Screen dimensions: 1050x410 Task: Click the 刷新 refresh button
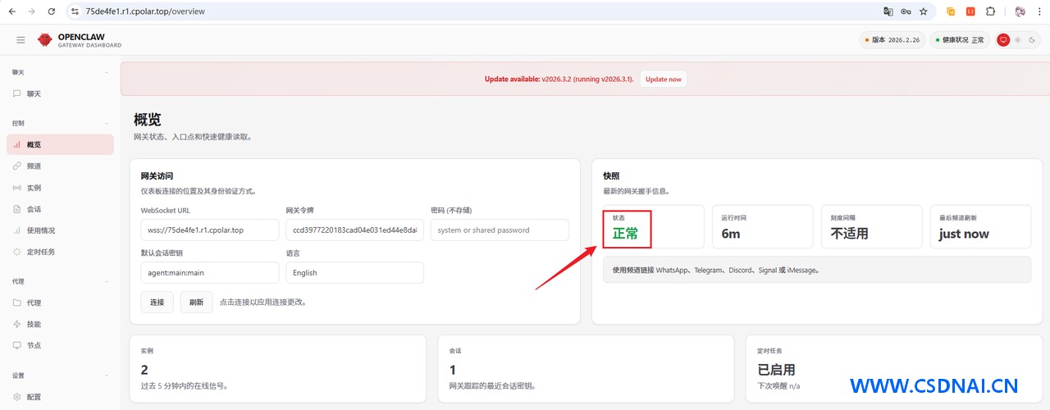click(196, 302)
